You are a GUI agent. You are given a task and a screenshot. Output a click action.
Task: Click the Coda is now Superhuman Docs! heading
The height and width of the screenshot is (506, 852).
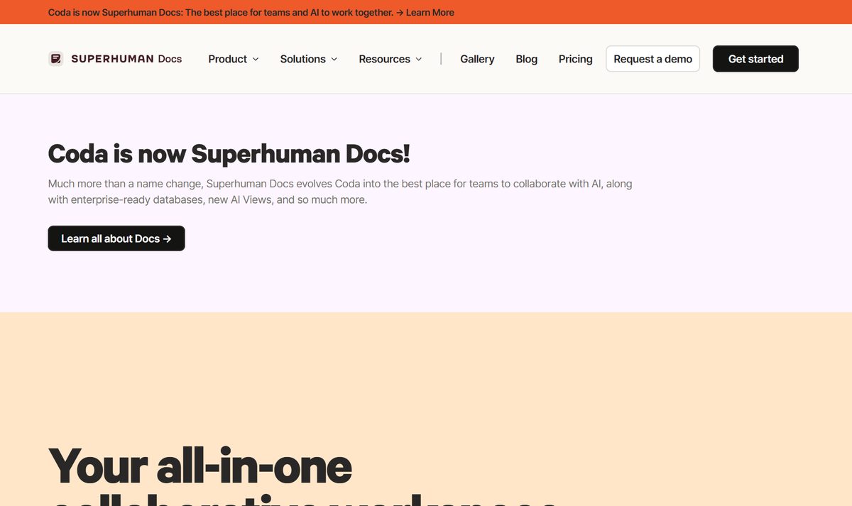(x=229, y=154)
